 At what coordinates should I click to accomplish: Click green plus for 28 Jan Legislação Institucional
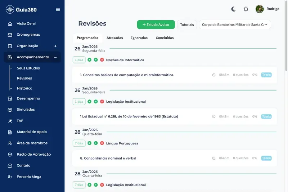(x=96, y=185)
